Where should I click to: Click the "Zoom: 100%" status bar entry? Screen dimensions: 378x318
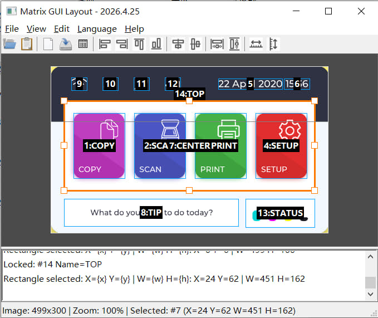click(x=98, y=311)
